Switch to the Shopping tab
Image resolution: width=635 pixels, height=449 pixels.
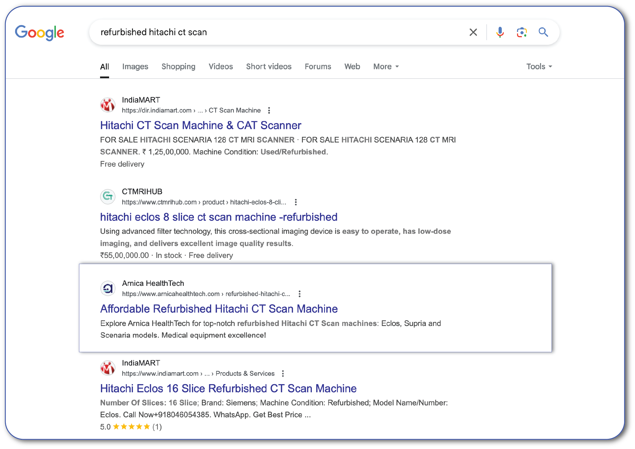(x=179, y=67)
